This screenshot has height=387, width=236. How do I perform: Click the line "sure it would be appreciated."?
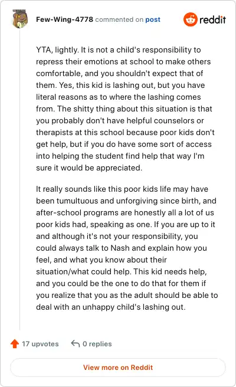click(89, 168)
